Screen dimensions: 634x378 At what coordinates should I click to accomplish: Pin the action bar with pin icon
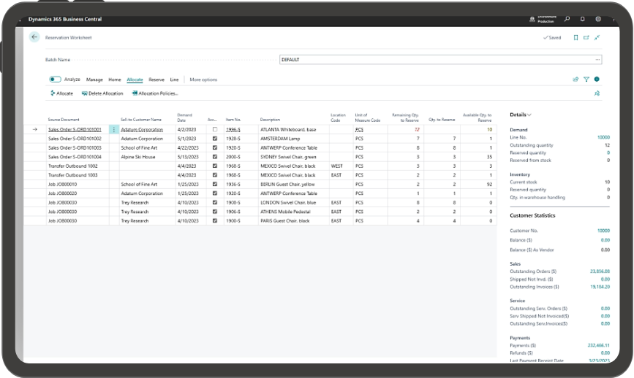tap(597, 93)
